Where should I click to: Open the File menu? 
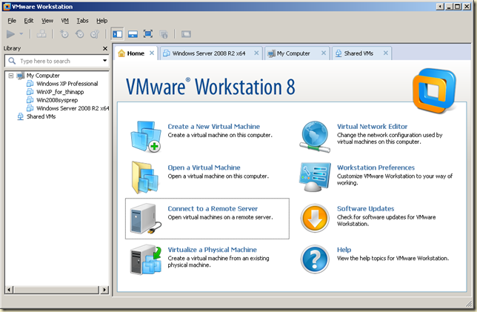[12, 21]
